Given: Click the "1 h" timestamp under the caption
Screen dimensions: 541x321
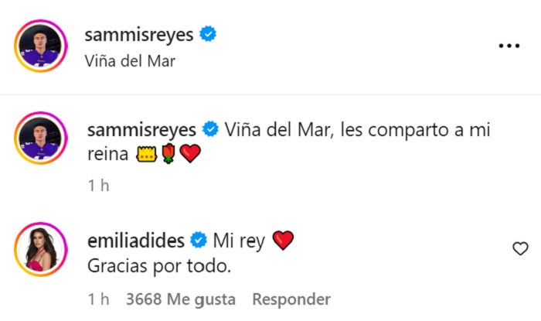Looking at the screenshot, I should click(98, 186).
